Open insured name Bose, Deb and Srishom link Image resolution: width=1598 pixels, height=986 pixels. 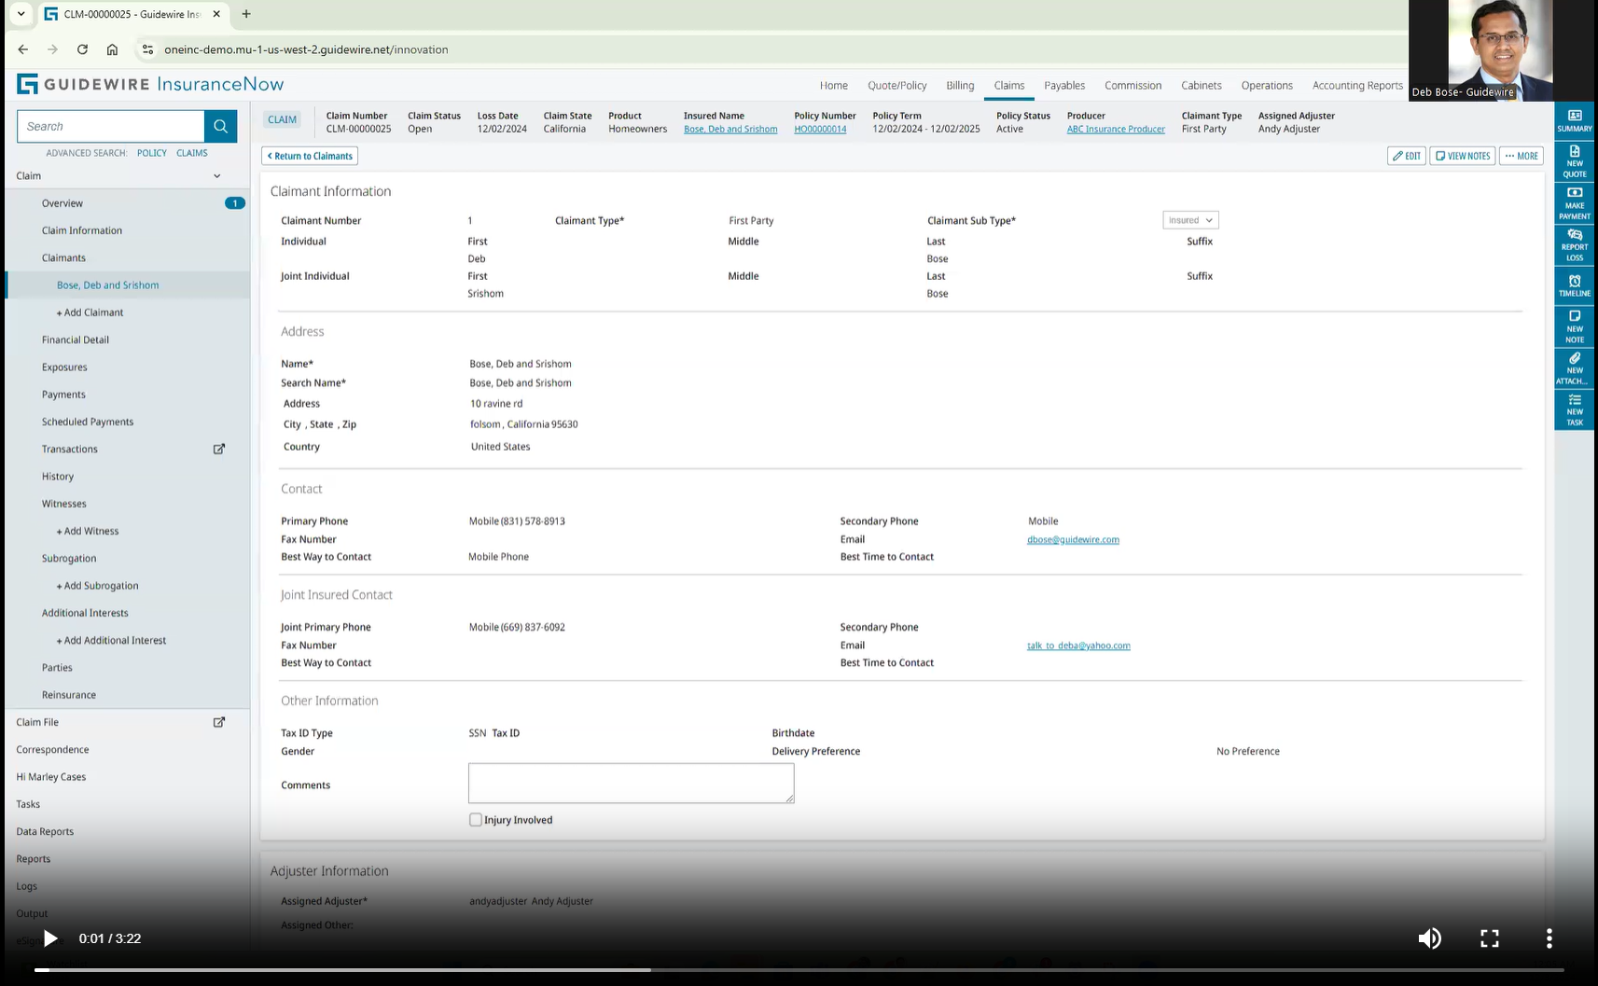pyautogui.click(x=730, y=129)
